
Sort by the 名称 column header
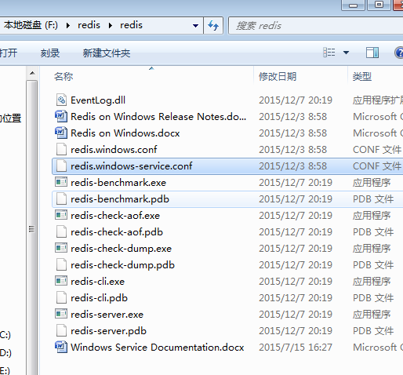coord(64,76)
